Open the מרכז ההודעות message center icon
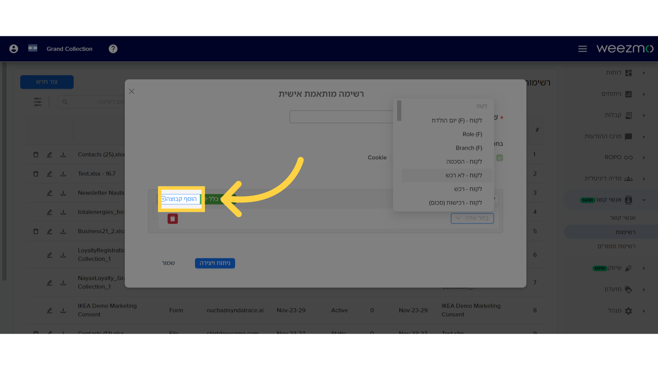Image resolution: width=658 pixels, height=370 pixels. click(x=629, y=136)
